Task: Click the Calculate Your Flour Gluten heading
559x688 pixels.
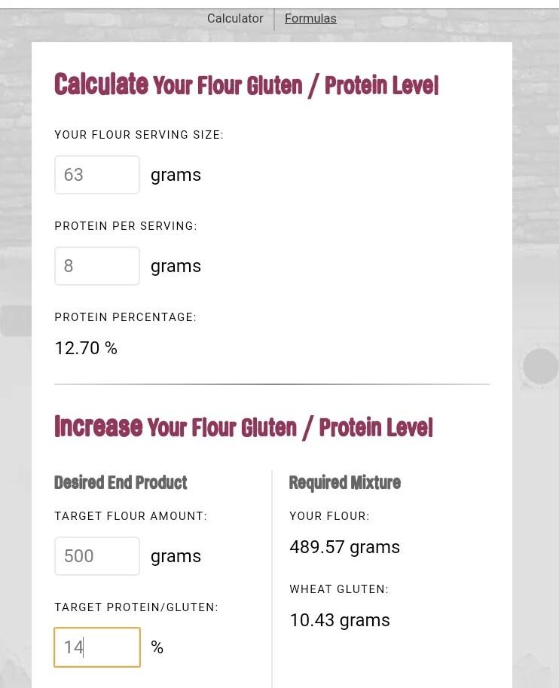Action: [246, 84]
